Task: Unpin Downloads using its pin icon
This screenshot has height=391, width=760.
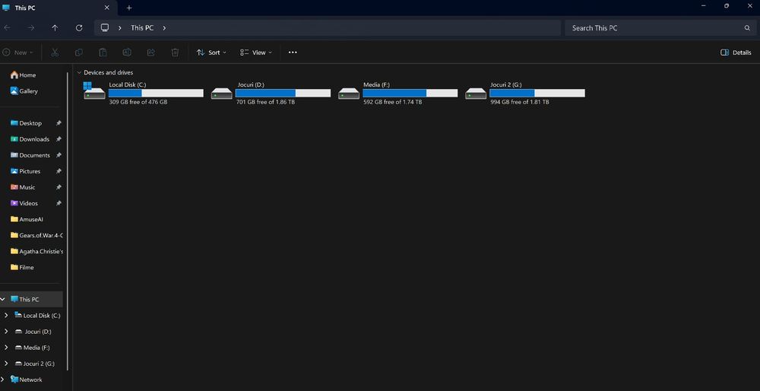Action: point(59,139)
